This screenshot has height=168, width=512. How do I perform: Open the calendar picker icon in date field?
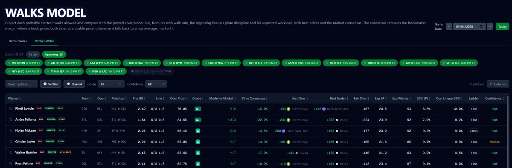(x=482, y=26)
